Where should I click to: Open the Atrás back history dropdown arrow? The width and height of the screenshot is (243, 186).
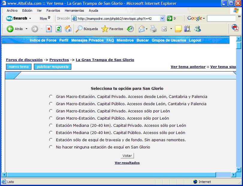click(26, 29)
